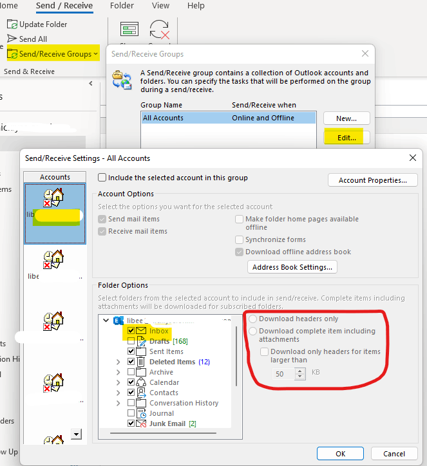Click the Contacts folder icon
This screenshot has width=427, height=466.
click(x=141, y=393)
